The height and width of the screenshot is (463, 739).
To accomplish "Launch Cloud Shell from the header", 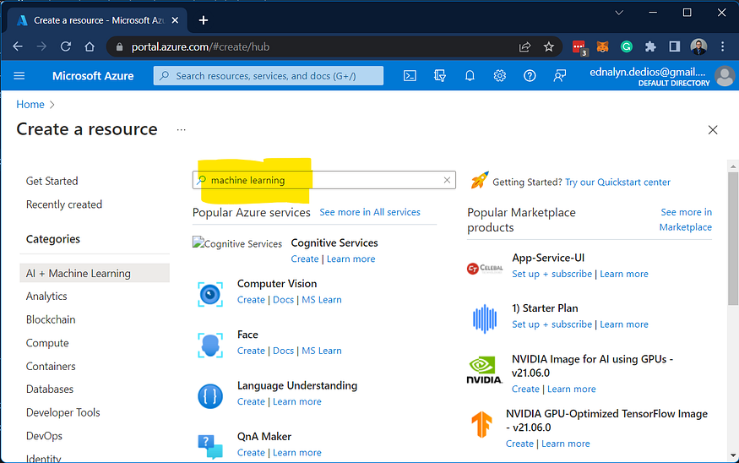I will [x=410, y=75].
